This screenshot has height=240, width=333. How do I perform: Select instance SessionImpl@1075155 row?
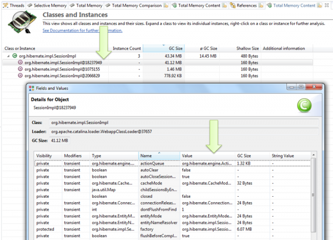(x=157, y=69)
